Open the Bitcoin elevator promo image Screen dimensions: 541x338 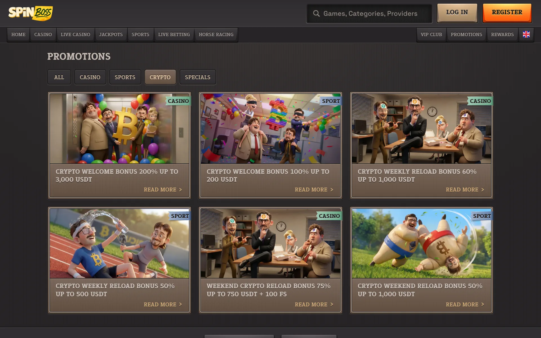[119, 128]
